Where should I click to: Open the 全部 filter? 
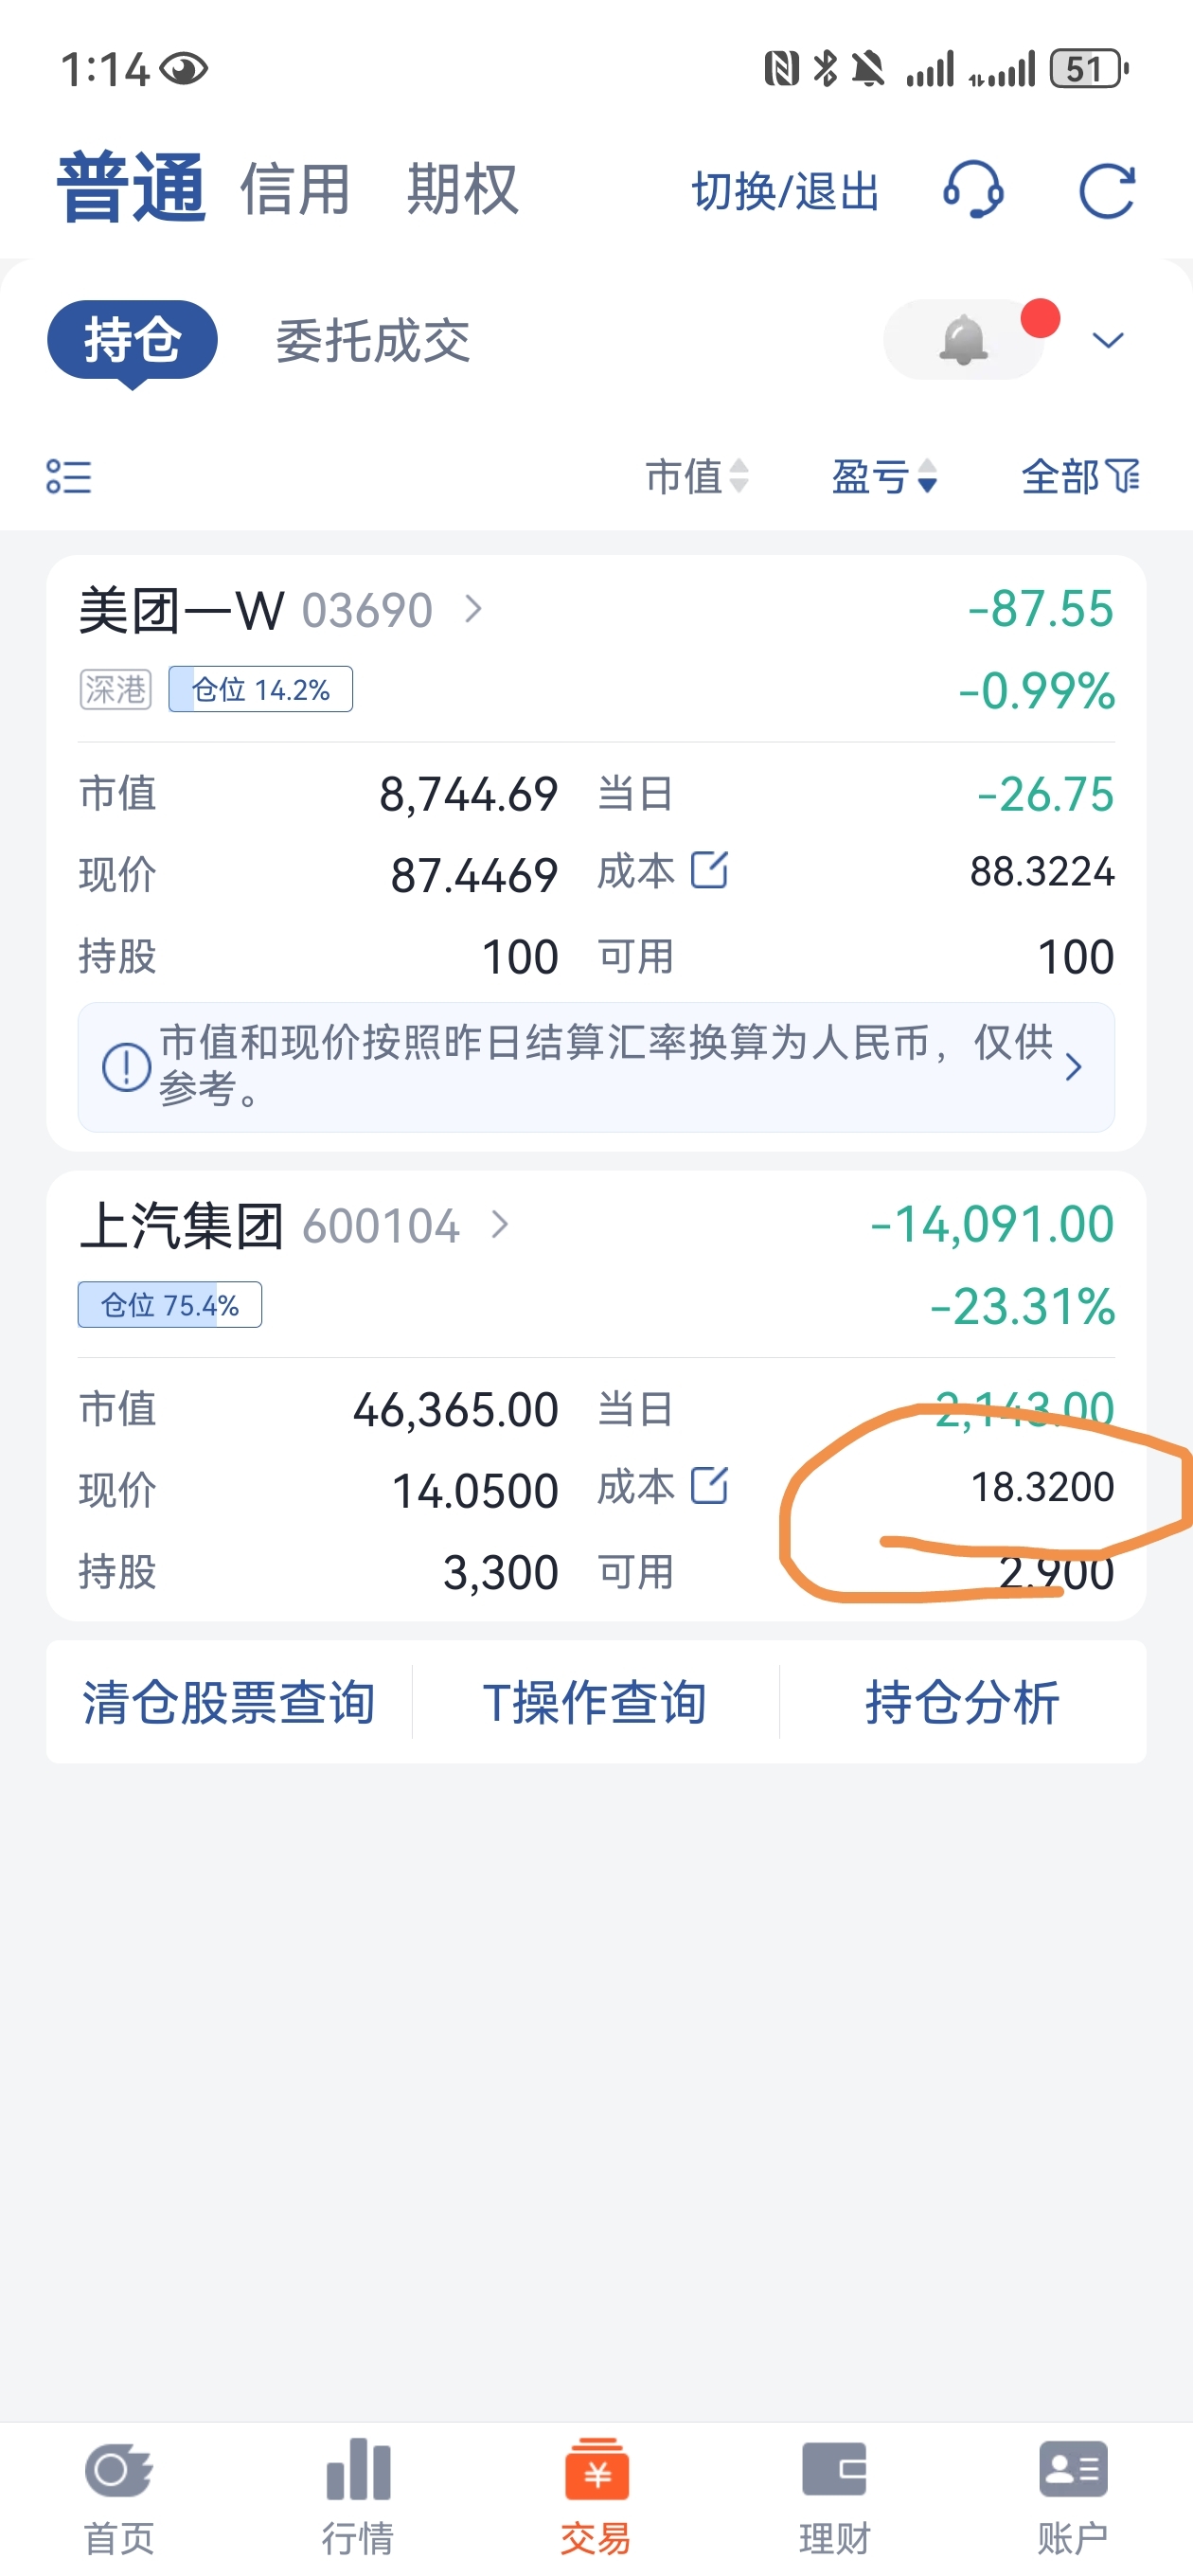tap(1080, 476)
